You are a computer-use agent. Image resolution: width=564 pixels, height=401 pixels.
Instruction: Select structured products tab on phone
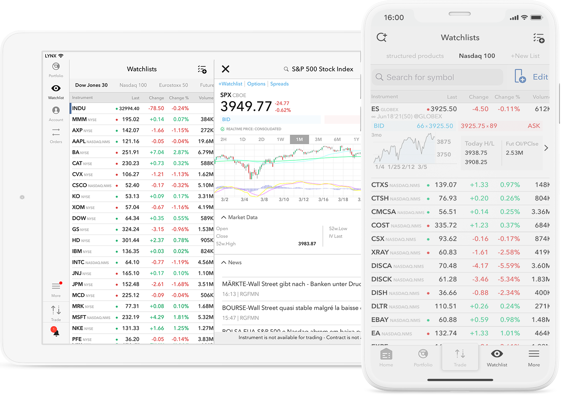point(415,56)
